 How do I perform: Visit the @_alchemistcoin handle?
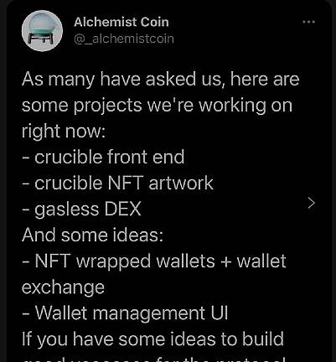click(x=124, y=39)
